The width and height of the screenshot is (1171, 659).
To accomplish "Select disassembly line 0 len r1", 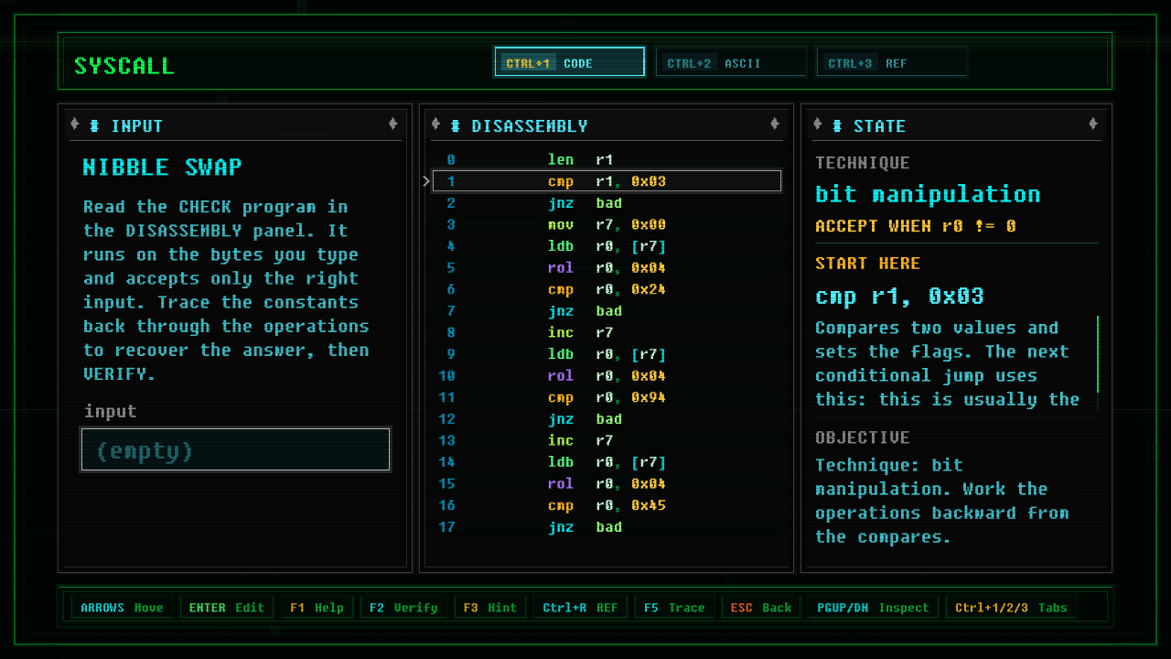I will (606, 159).
